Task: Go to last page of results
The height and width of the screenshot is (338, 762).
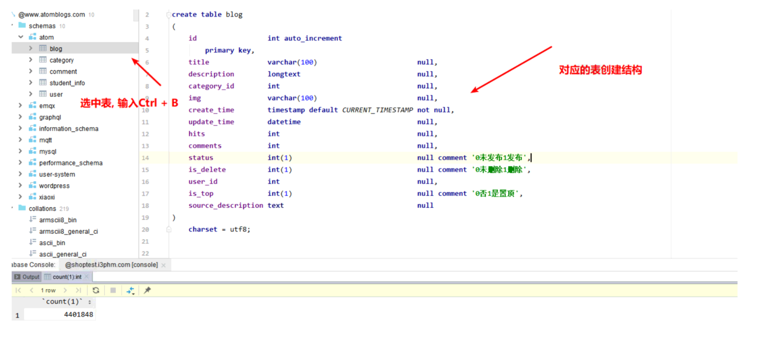Action: click(78, 290)
